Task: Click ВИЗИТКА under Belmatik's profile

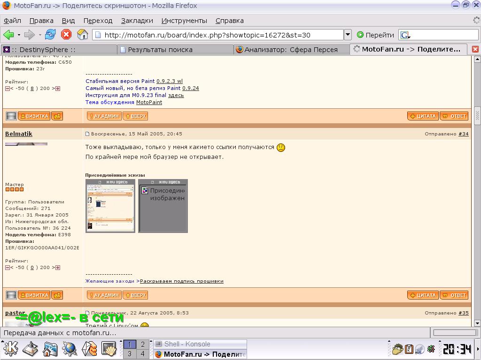Action: [x=34, y=295]
